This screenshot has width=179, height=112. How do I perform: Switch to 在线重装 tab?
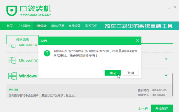[24, 26]
